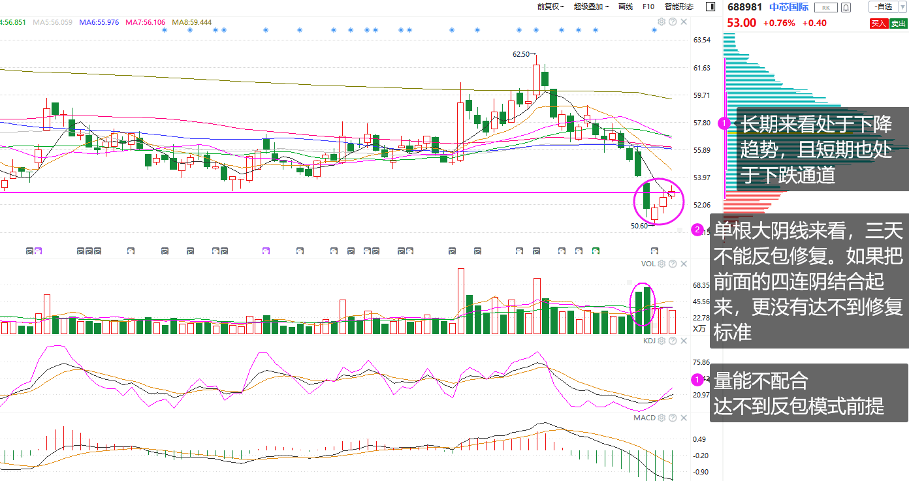The height and width of the screenshot is (481, 909).
Task: Select the 画线 drawing tool
Action: [x=626, y=7]
